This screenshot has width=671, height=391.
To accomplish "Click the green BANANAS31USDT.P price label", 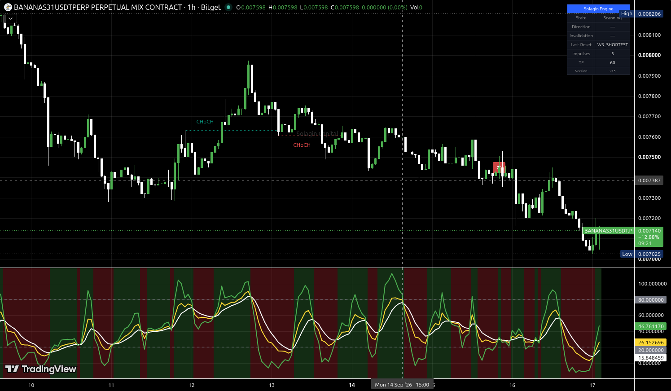I will [608, 231].
